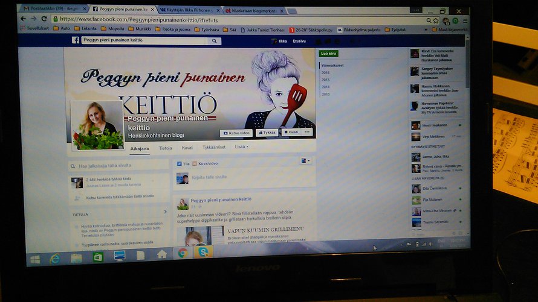Open Chrome icon on taskbar
538x302 pixels.
182,253
